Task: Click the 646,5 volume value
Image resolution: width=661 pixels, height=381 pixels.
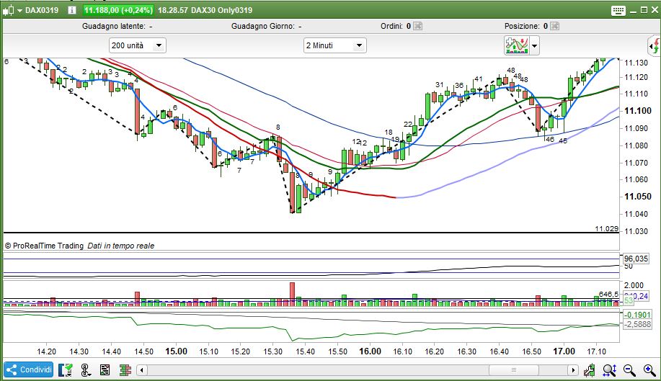Action: [x=608, y=294]
